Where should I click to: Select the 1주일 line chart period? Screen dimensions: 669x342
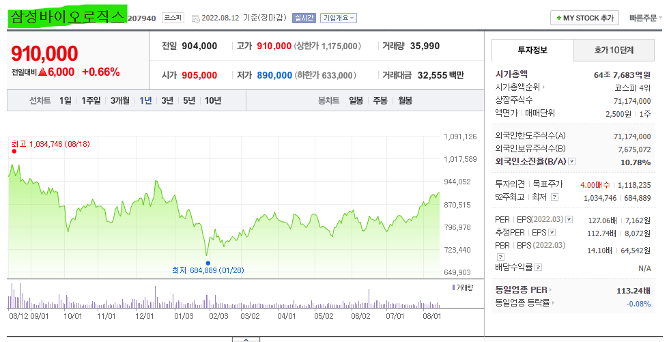pos(91,100)
